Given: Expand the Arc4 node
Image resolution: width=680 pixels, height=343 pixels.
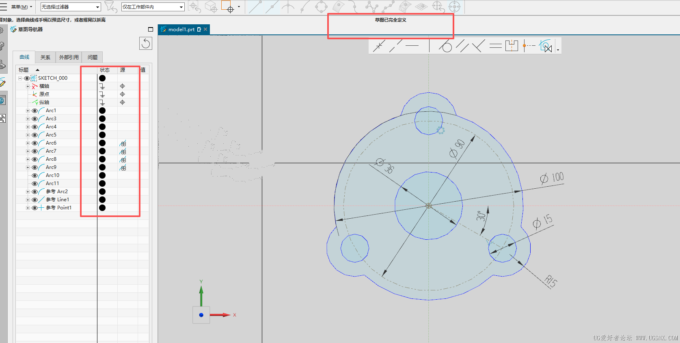Looking at the screenshot, I should 28,127.
